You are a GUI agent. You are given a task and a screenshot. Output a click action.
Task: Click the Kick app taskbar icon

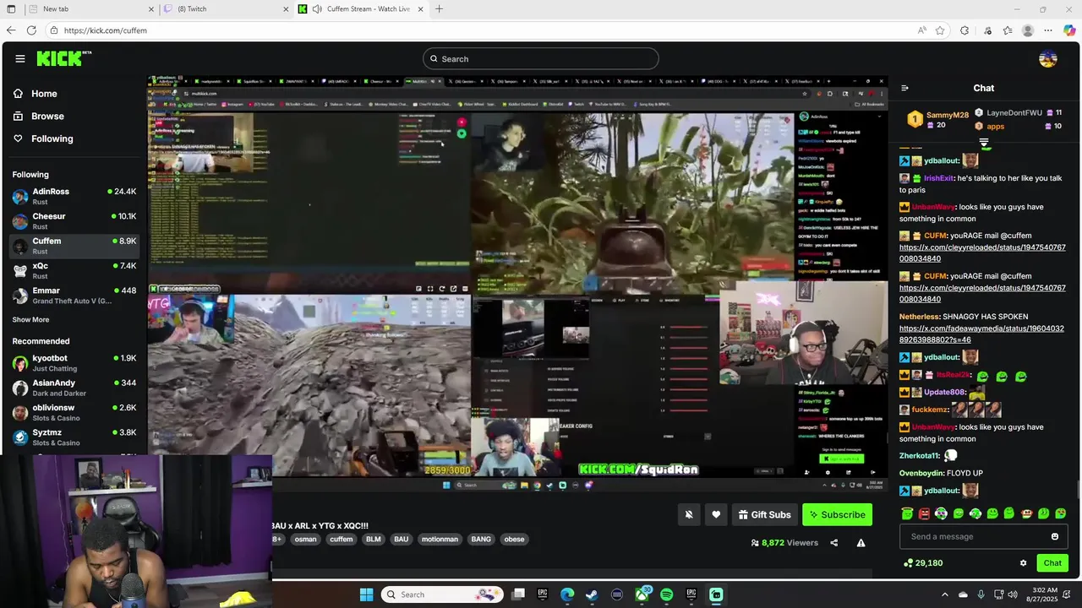716,594
